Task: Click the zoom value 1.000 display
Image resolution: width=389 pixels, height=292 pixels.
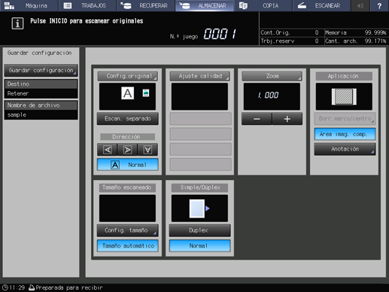Action: 272,96
